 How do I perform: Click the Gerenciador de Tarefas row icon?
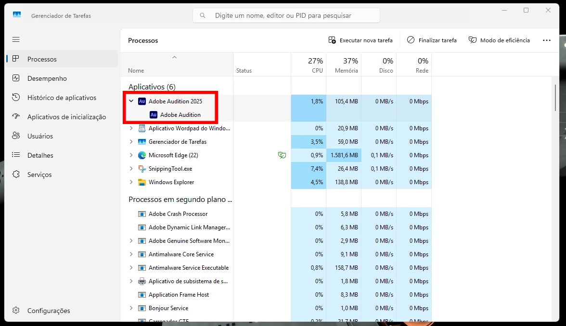point(142,142)
